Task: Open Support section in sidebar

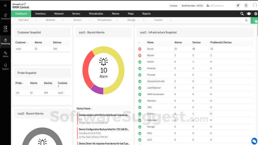Action: tap(6, 67)
